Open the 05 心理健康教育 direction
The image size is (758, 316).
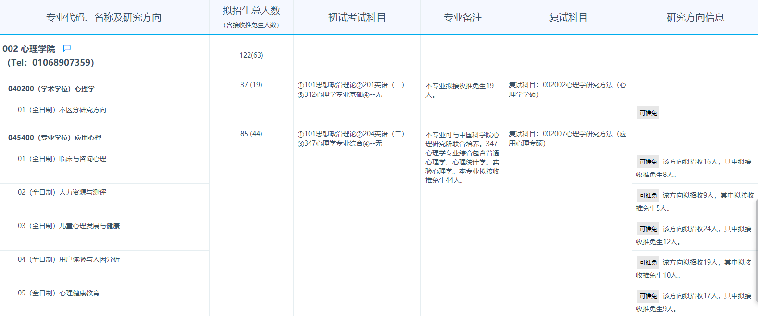click(x=59, y=293)
